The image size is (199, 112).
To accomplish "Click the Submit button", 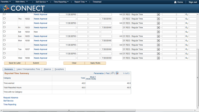I will coord(36,63).
